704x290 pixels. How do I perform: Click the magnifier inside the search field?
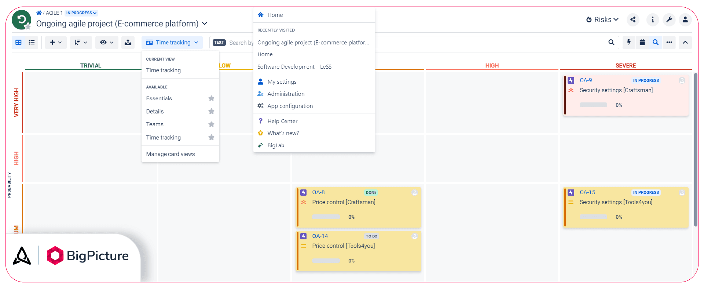[611, 42]
